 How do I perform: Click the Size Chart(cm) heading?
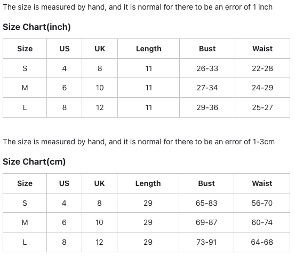[34, 161]
